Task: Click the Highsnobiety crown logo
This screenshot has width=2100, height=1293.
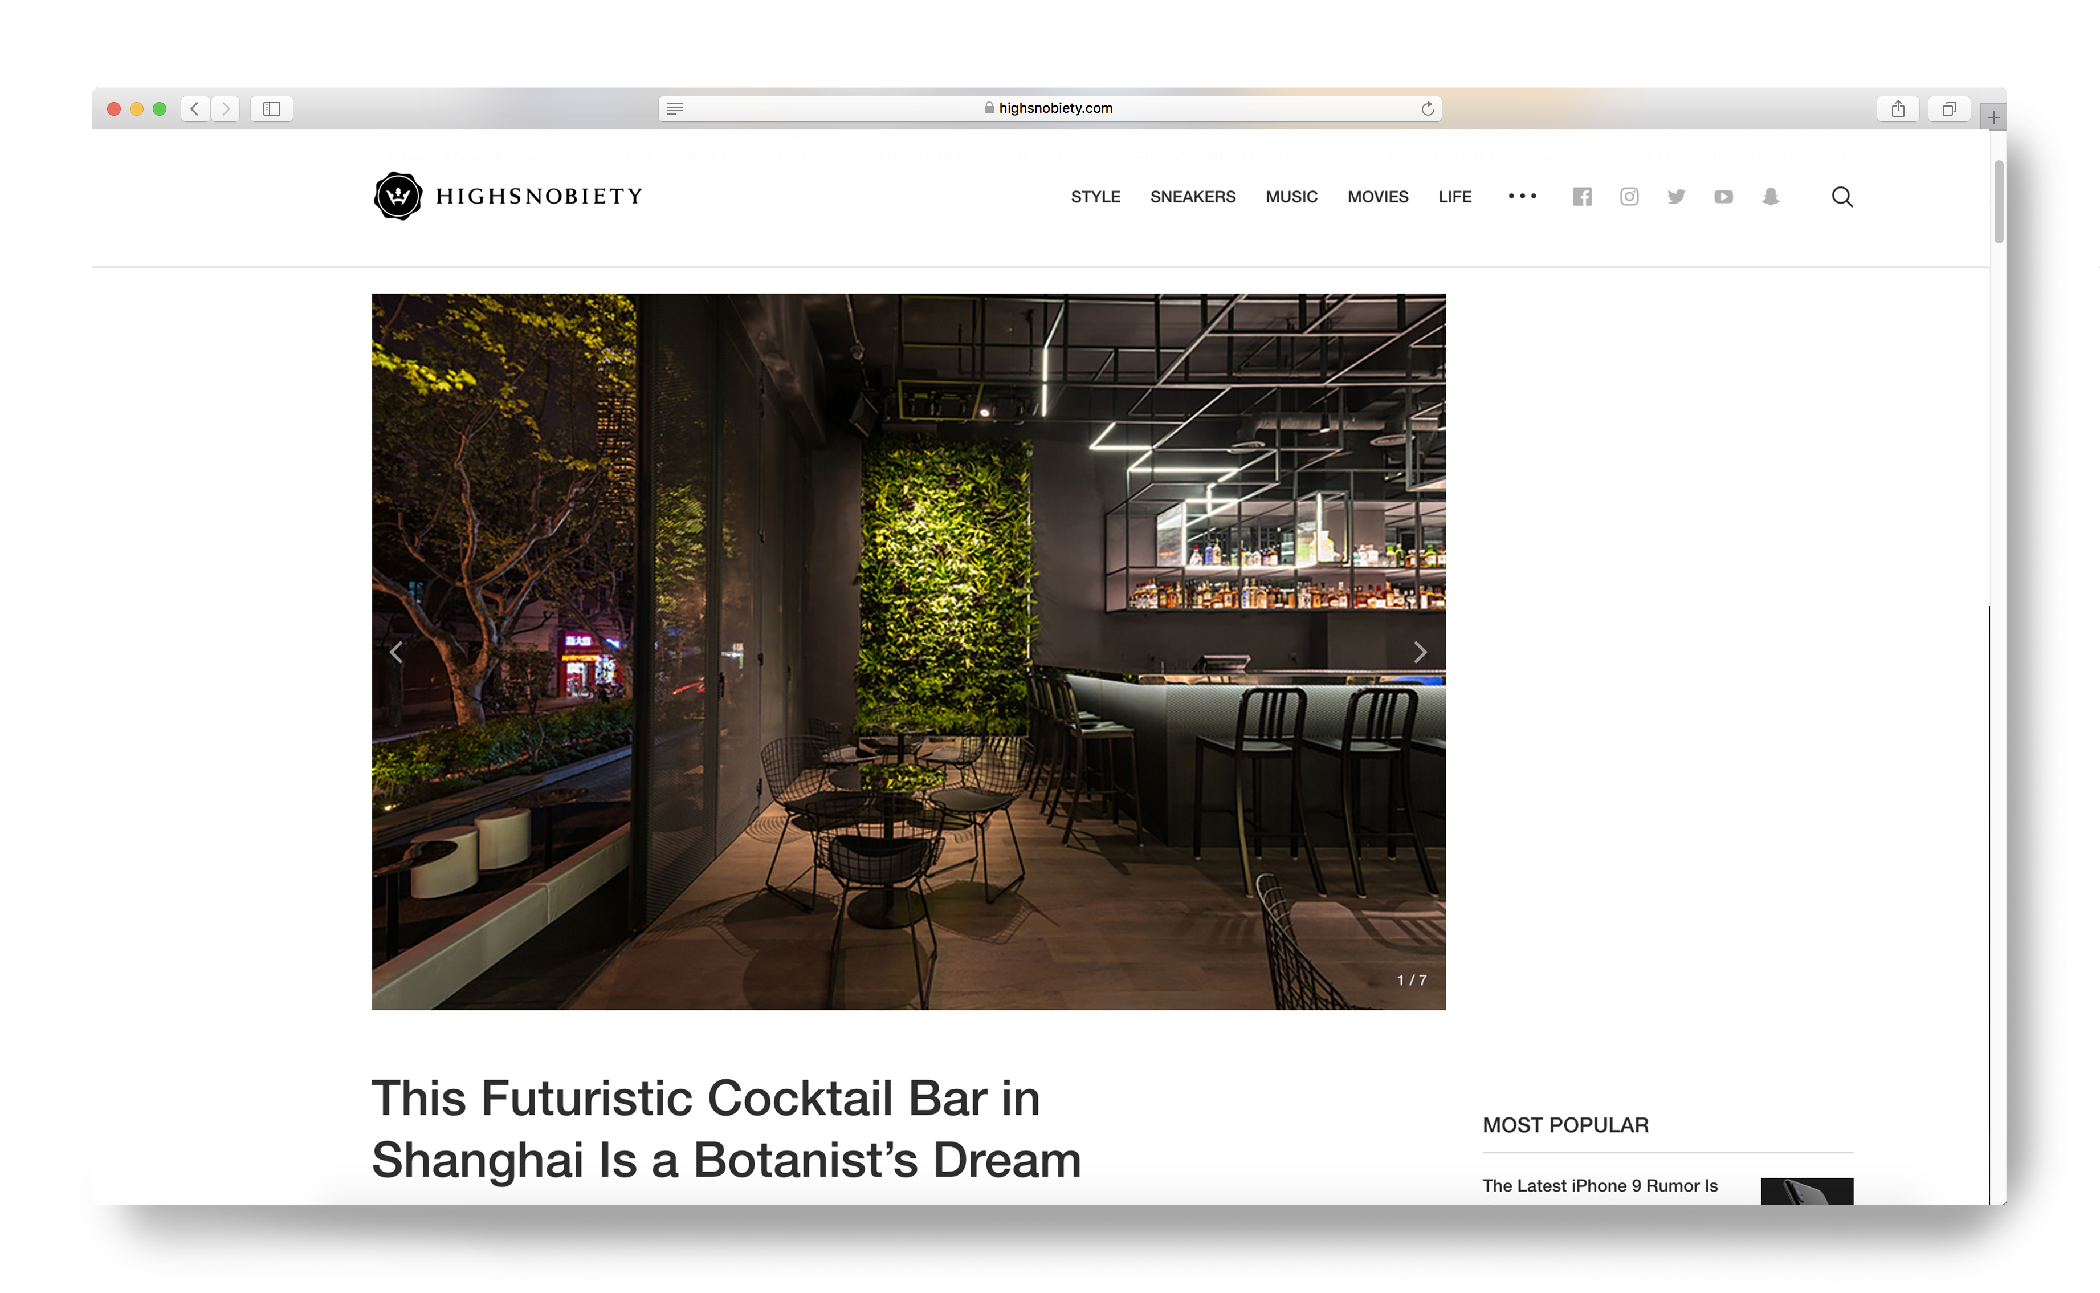Action: tap(397, 196)
